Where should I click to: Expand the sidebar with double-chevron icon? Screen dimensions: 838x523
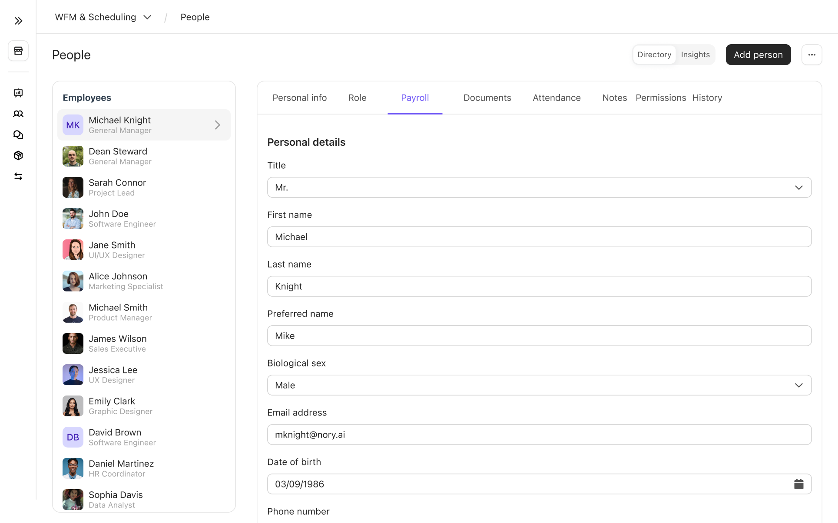(18, 21)
